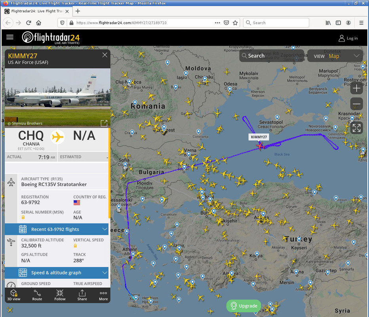Save page to Pocket

(226, 23)
